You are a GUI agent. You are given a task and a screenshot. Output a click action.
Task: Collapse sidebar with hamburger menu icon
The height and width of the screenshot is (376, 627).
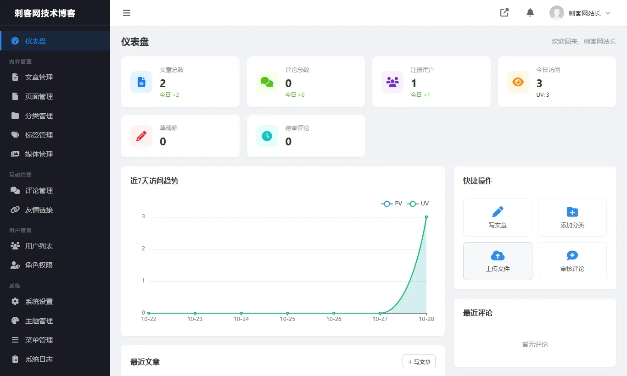click(x=127, y=13)
